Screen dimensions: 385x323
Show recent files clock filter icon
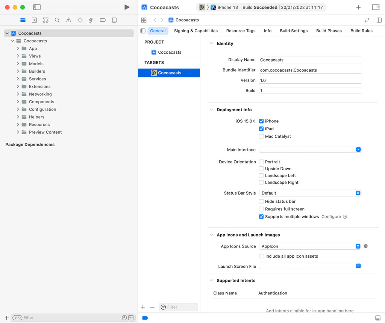(124, 318)
